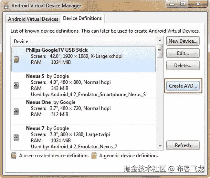210x178 pixels.
Task: Click Used by Android_4.2_Emulator_Nexus_7 text
Action: click(74, 147)
